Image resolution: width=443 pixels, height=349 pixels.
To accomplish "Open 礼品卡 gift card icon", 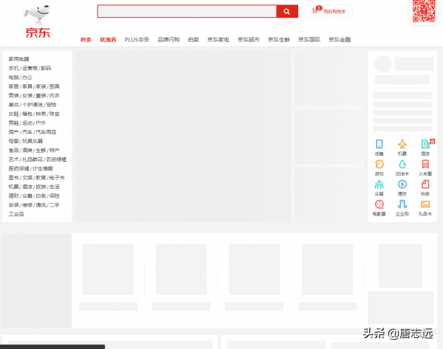I will coord(425,204).
